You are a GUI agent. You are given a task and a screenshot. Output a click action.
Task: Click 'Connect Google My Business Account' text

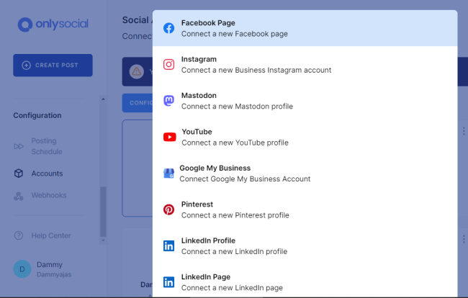point(245,179)
